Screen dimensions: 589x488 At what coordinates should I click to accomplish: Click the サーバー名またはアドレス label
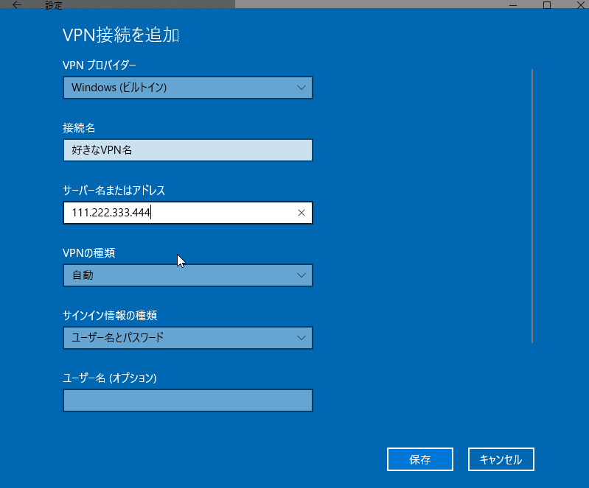114,191
